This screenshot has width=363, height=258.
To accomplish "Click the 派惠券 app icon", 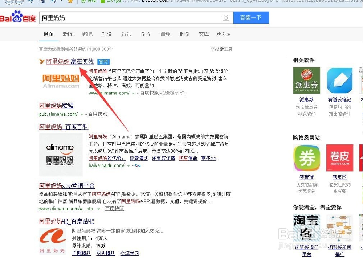I will click(x=306, y=81).
